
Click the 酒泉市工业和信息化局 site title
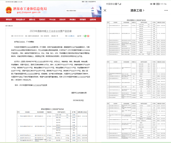click(30, 9)
